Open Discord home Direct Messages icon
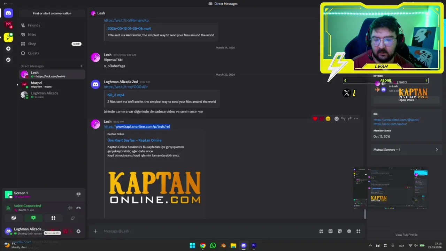The height and width of the screenshot is (251, 446). pos(8,13)
